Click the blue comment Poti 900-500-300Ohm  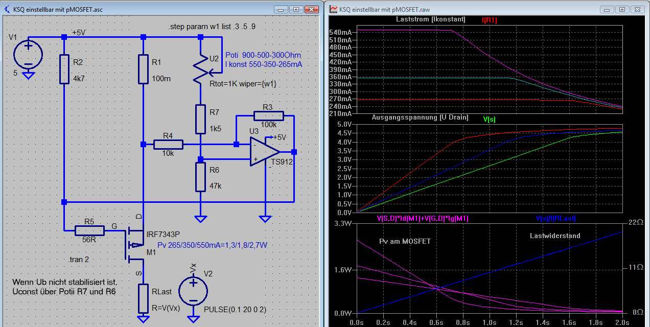(x=263, y=55)
